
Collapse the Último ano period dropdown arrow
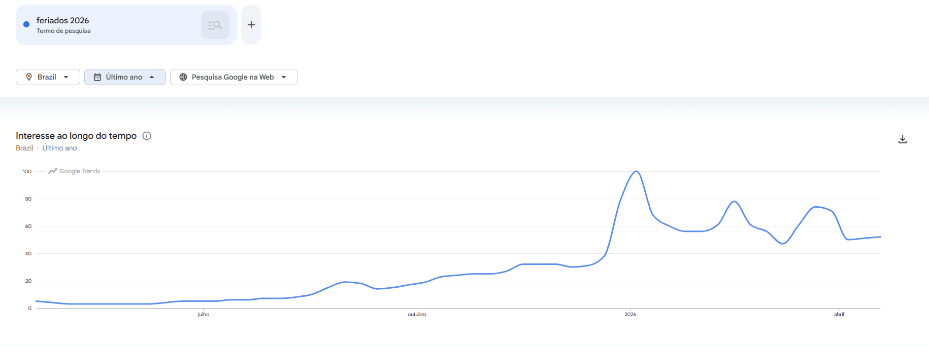[x=152, y=77]
